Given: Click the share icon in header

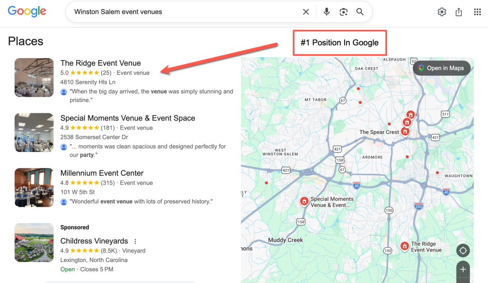Looking at the screenshot, I should point(459,12).
